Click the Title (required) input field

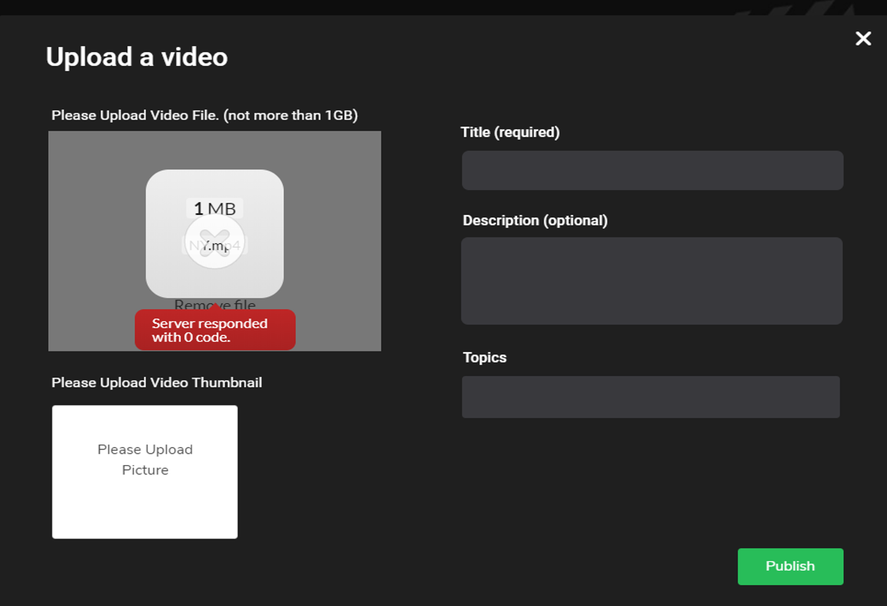652,170
